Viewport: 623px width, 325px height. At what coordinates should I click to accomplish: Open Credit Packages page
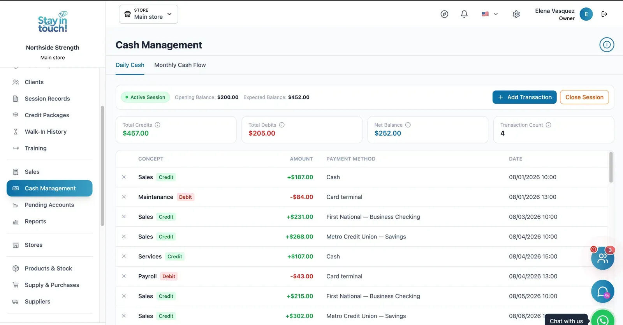pyautogui.click(x=49, y=115)
